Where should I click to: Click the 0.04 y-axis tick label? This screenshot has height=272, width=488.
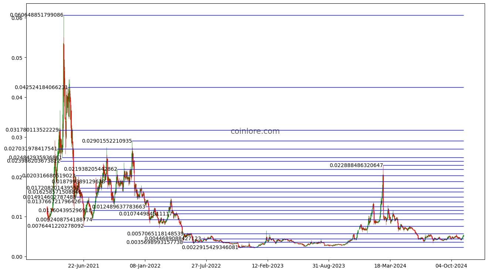[x=17, y=98]
